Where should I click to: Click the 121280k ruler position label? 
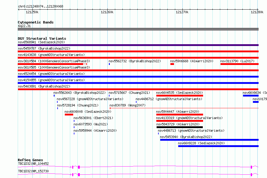click(x=257, y=12)
